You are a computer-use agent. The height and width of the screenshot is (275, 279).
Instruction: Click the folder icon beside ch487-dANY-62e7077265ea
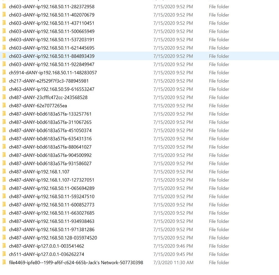(4, 106)
